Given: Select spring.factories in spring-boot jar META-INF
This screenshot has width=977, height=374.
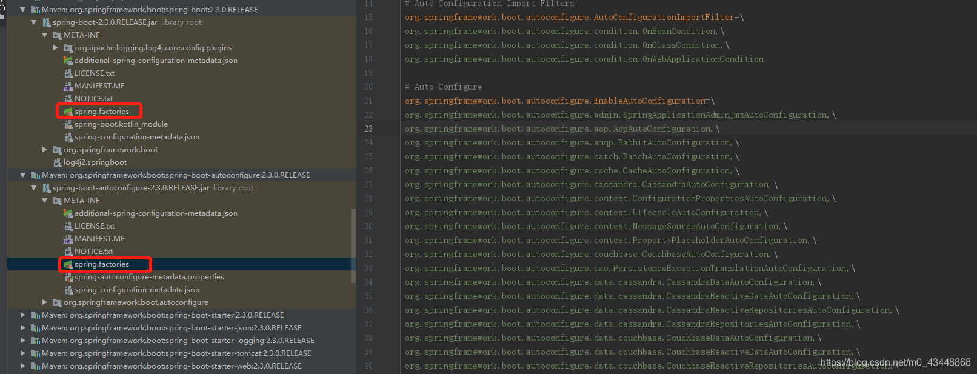Looking at the screenshot, I should (x=102, y=112).
